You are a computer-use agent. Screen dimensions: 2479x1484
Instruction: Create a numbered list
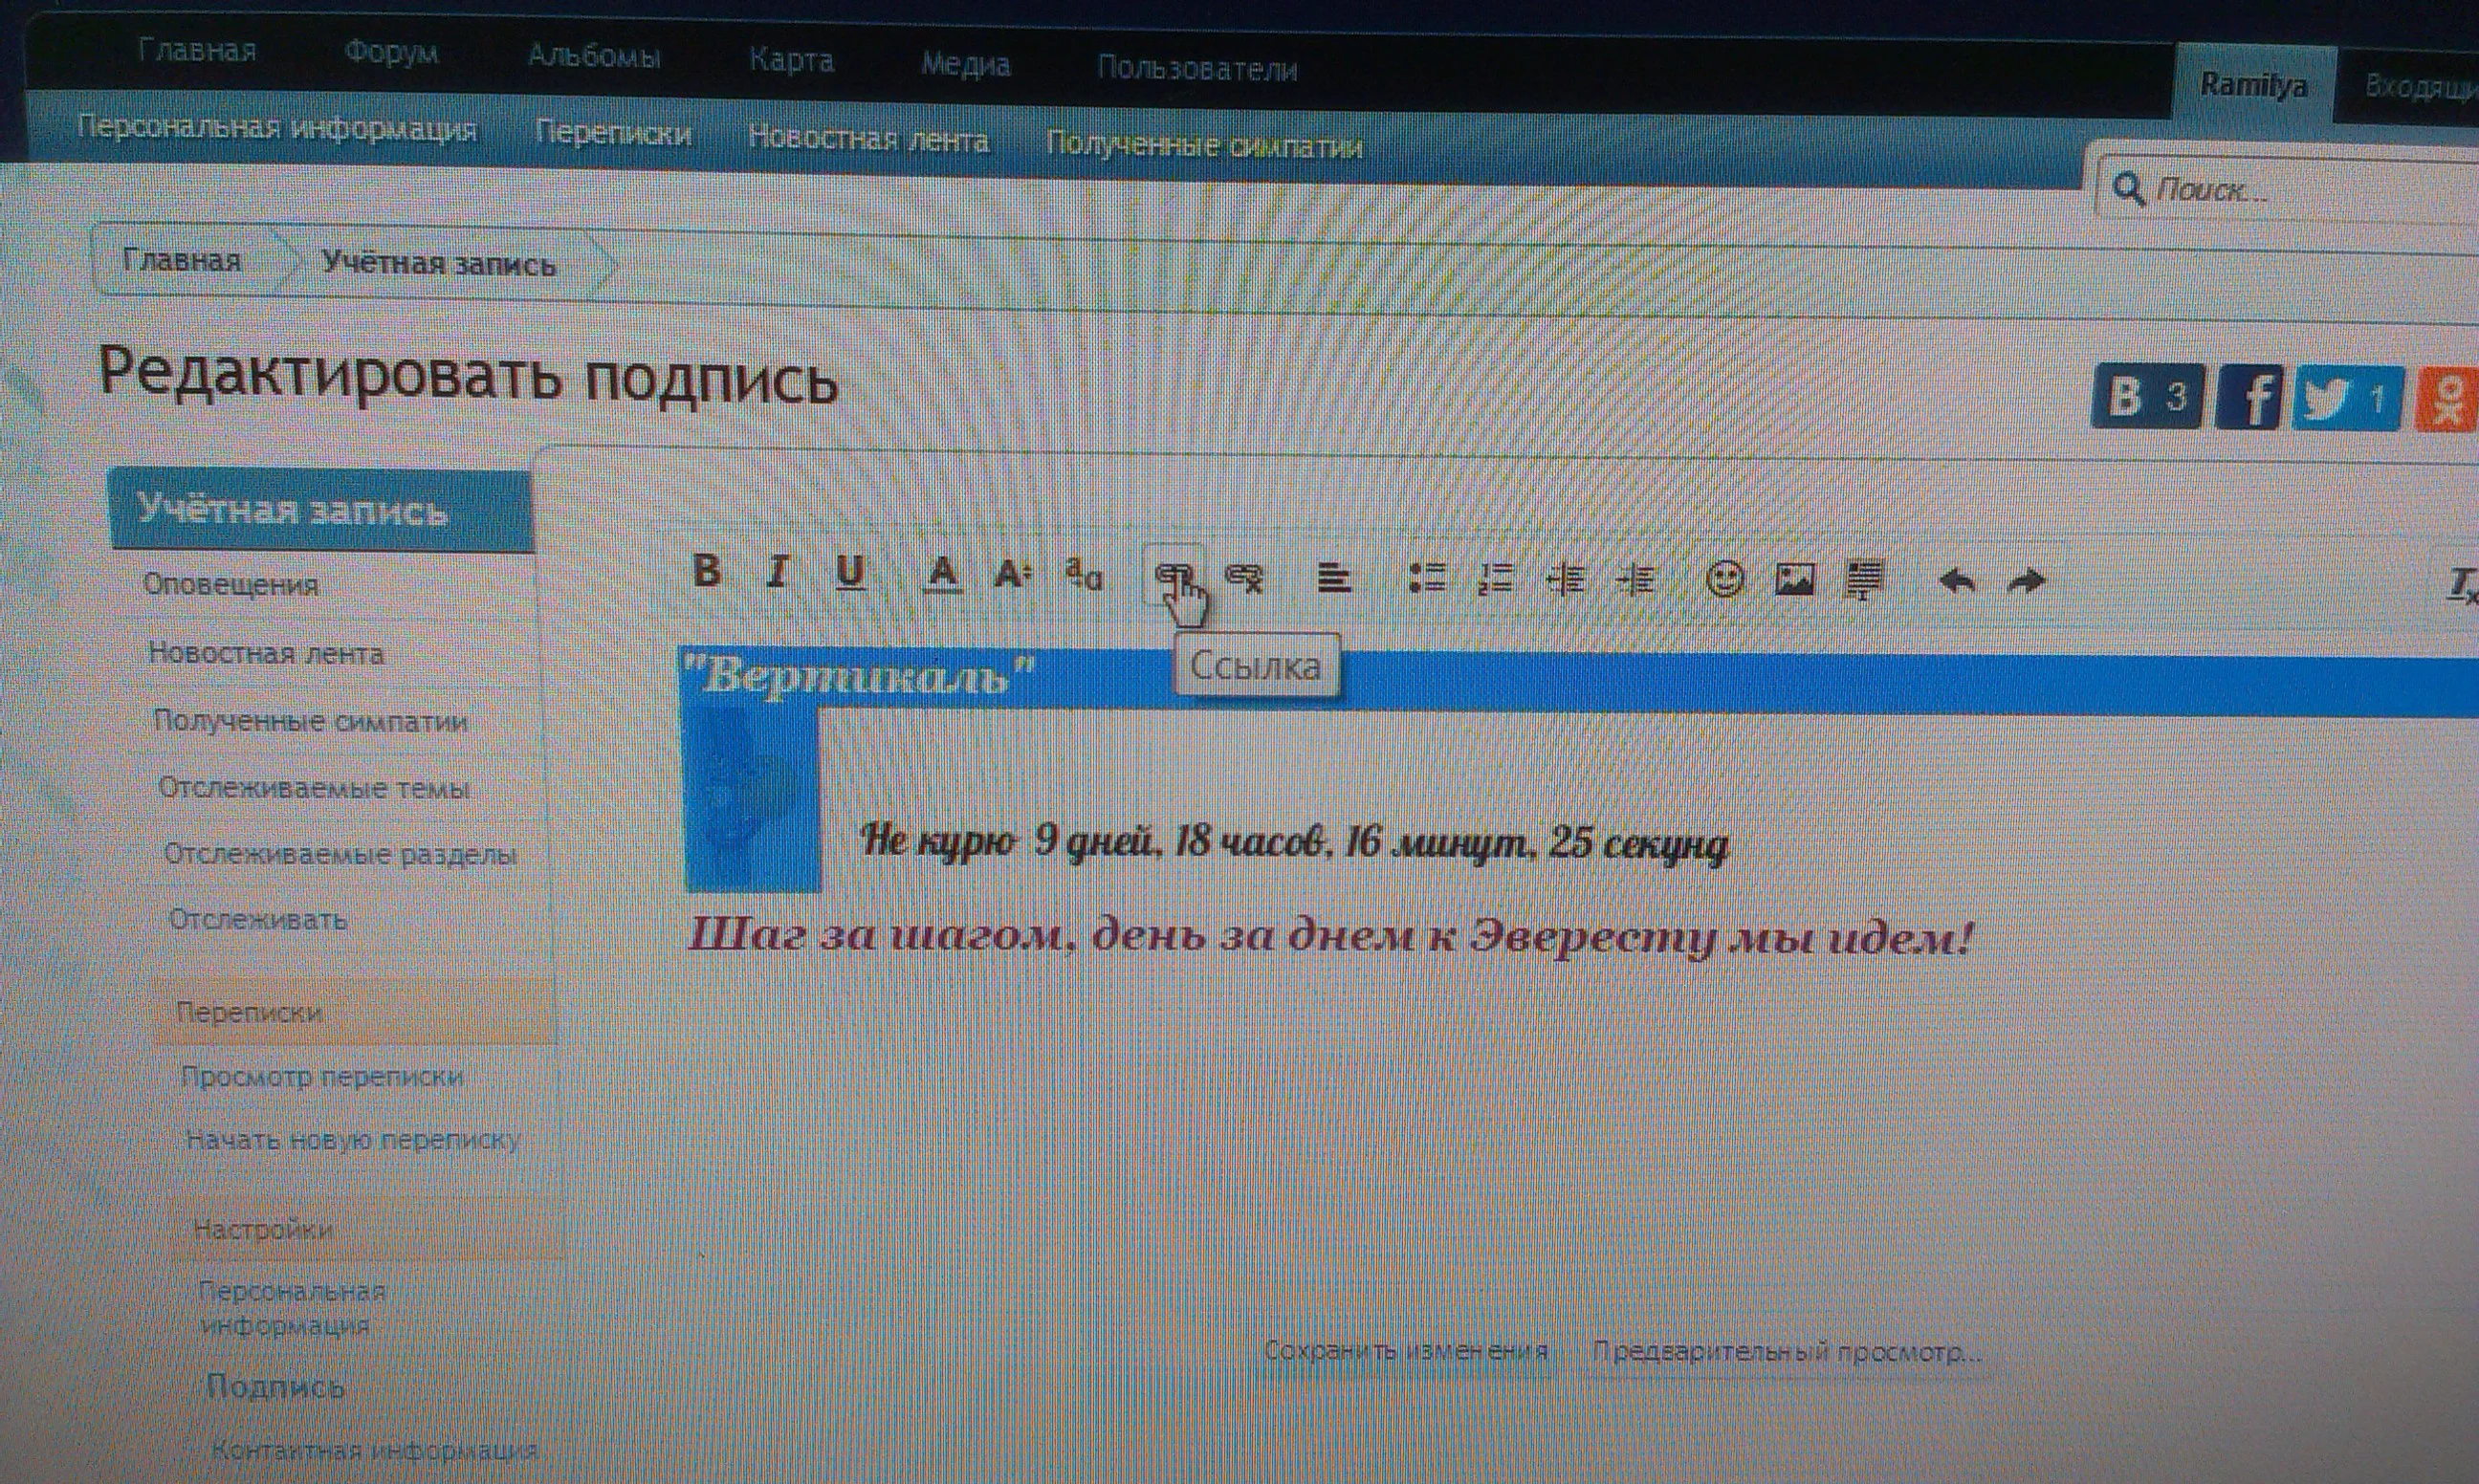[x=1497, y=578]
